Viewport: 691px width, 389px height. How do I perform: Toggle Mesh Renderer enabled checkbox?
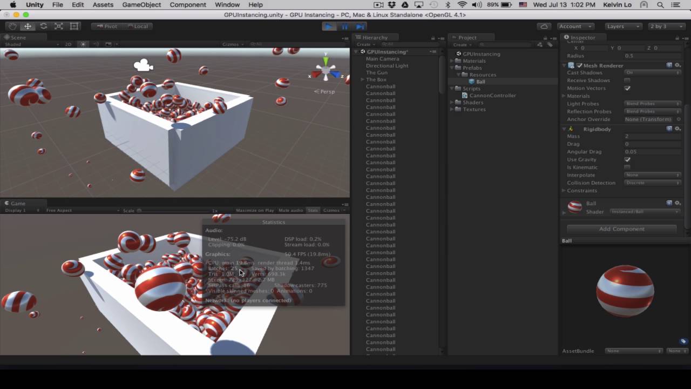tap(579, 65)
